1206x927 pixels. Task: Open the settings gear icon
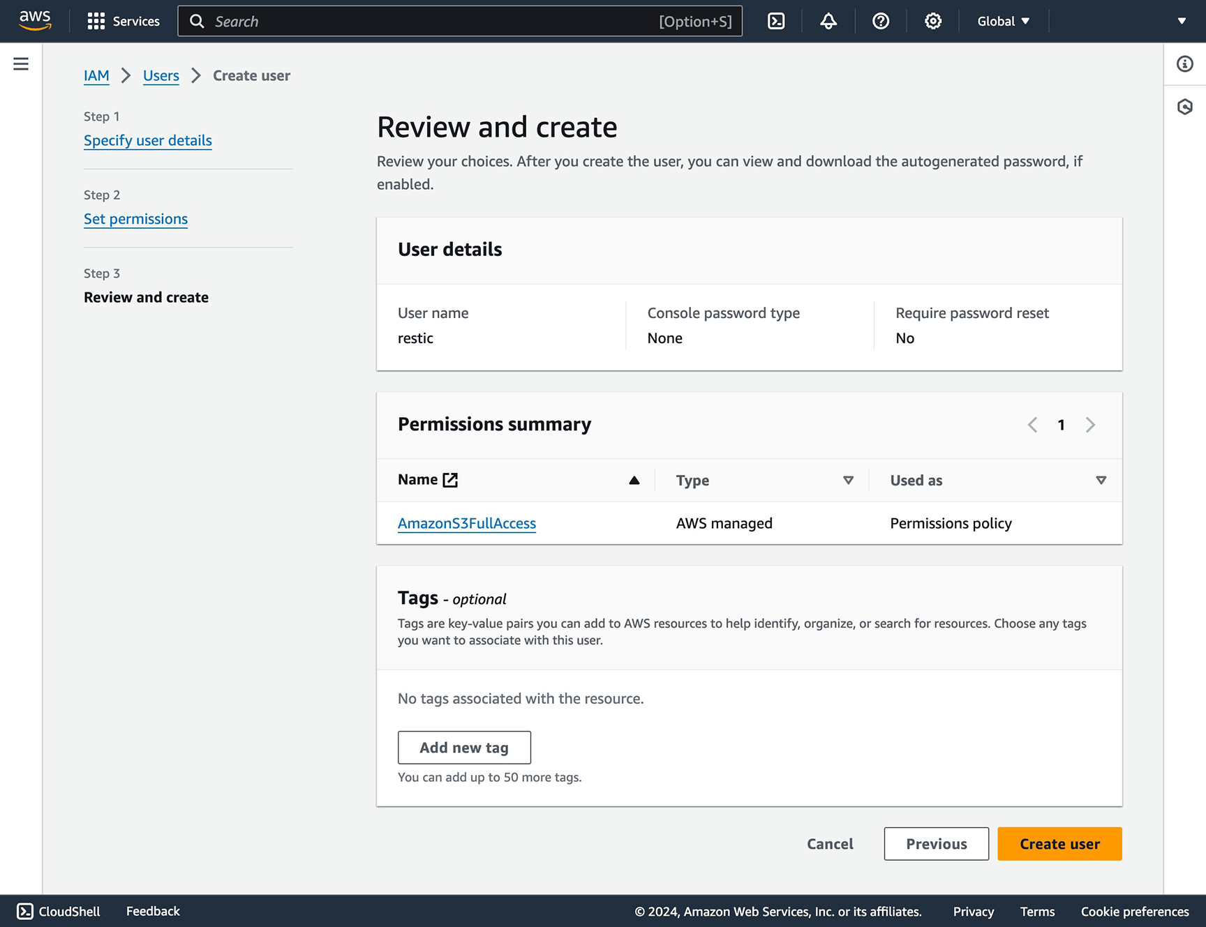pyautogui.click(x=933, y=21)
